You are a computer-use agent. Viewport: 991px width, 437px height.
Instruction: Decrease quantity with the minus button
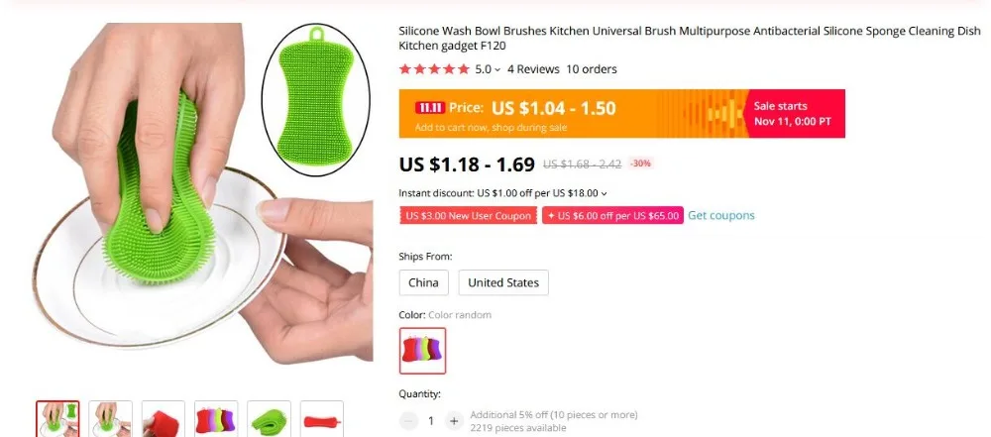(x=408, y=420)
